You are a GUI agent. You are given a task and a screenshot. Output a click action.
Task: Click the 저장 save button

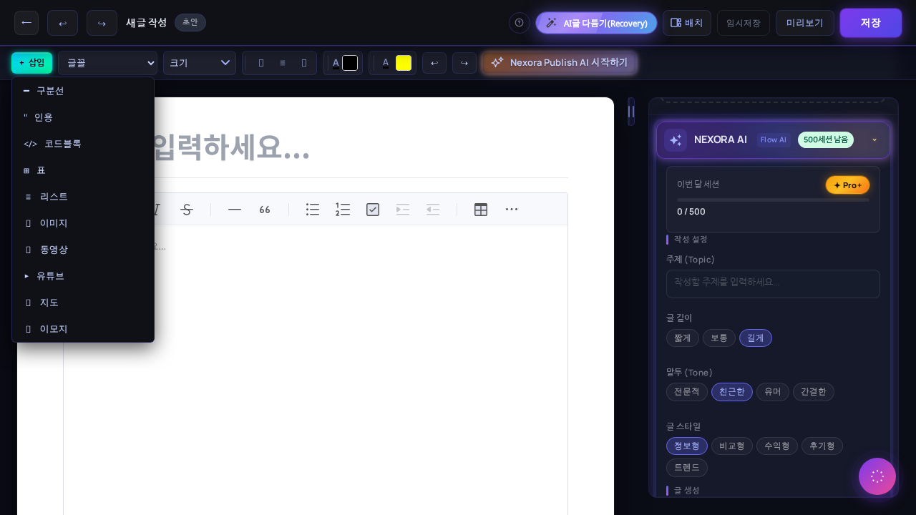pyautogui.click(x=871, y=23)
